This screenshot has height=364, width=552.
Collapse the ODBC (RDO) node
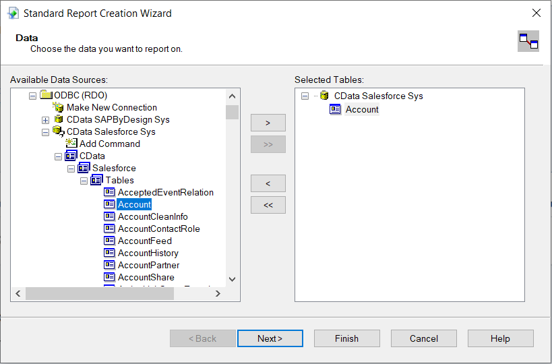tap(32, 96)
